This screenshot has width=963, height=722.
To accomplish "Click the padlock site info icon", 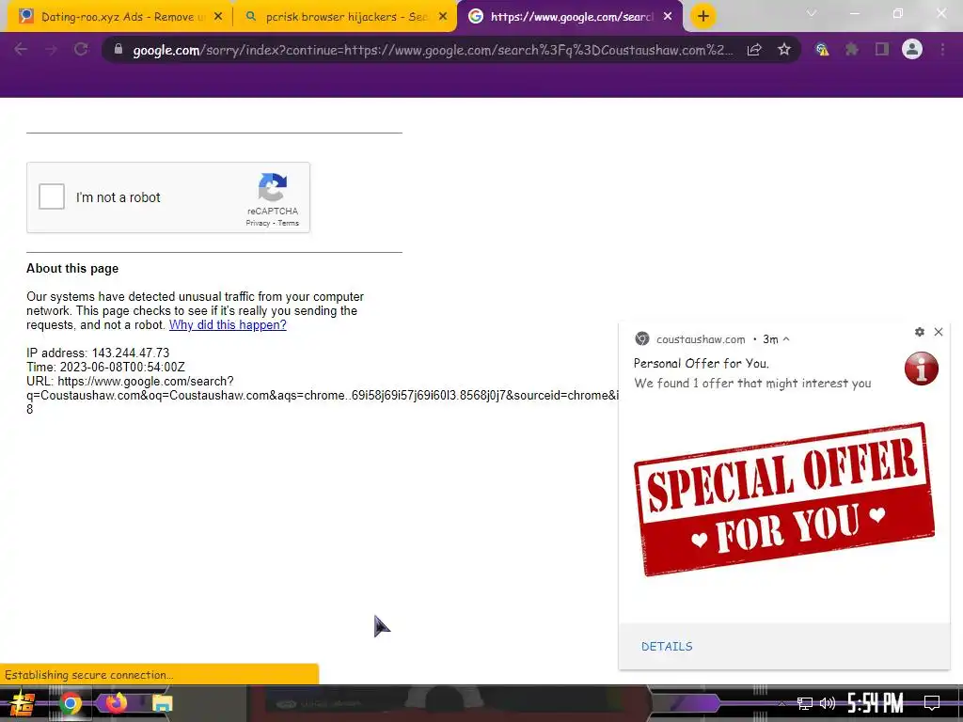I will point(118,50).
